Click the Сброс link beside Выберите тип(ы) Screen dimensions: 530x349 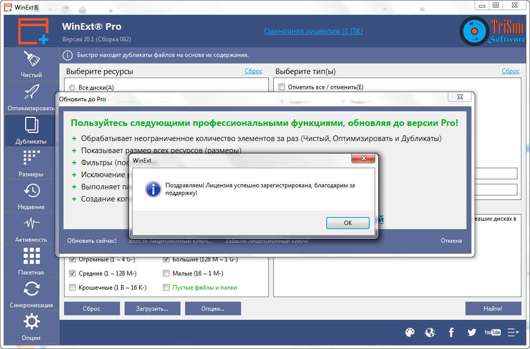[x=510, y=71]
